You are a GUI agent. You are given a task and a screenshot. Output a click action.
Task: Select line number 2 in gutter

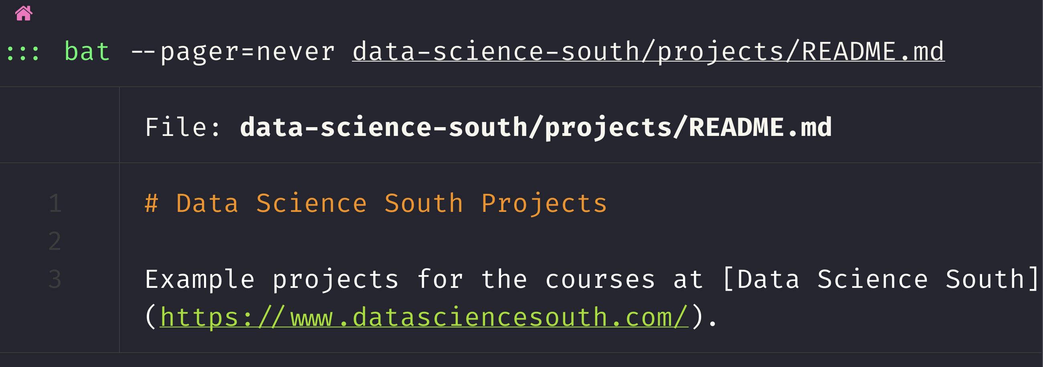55,241
